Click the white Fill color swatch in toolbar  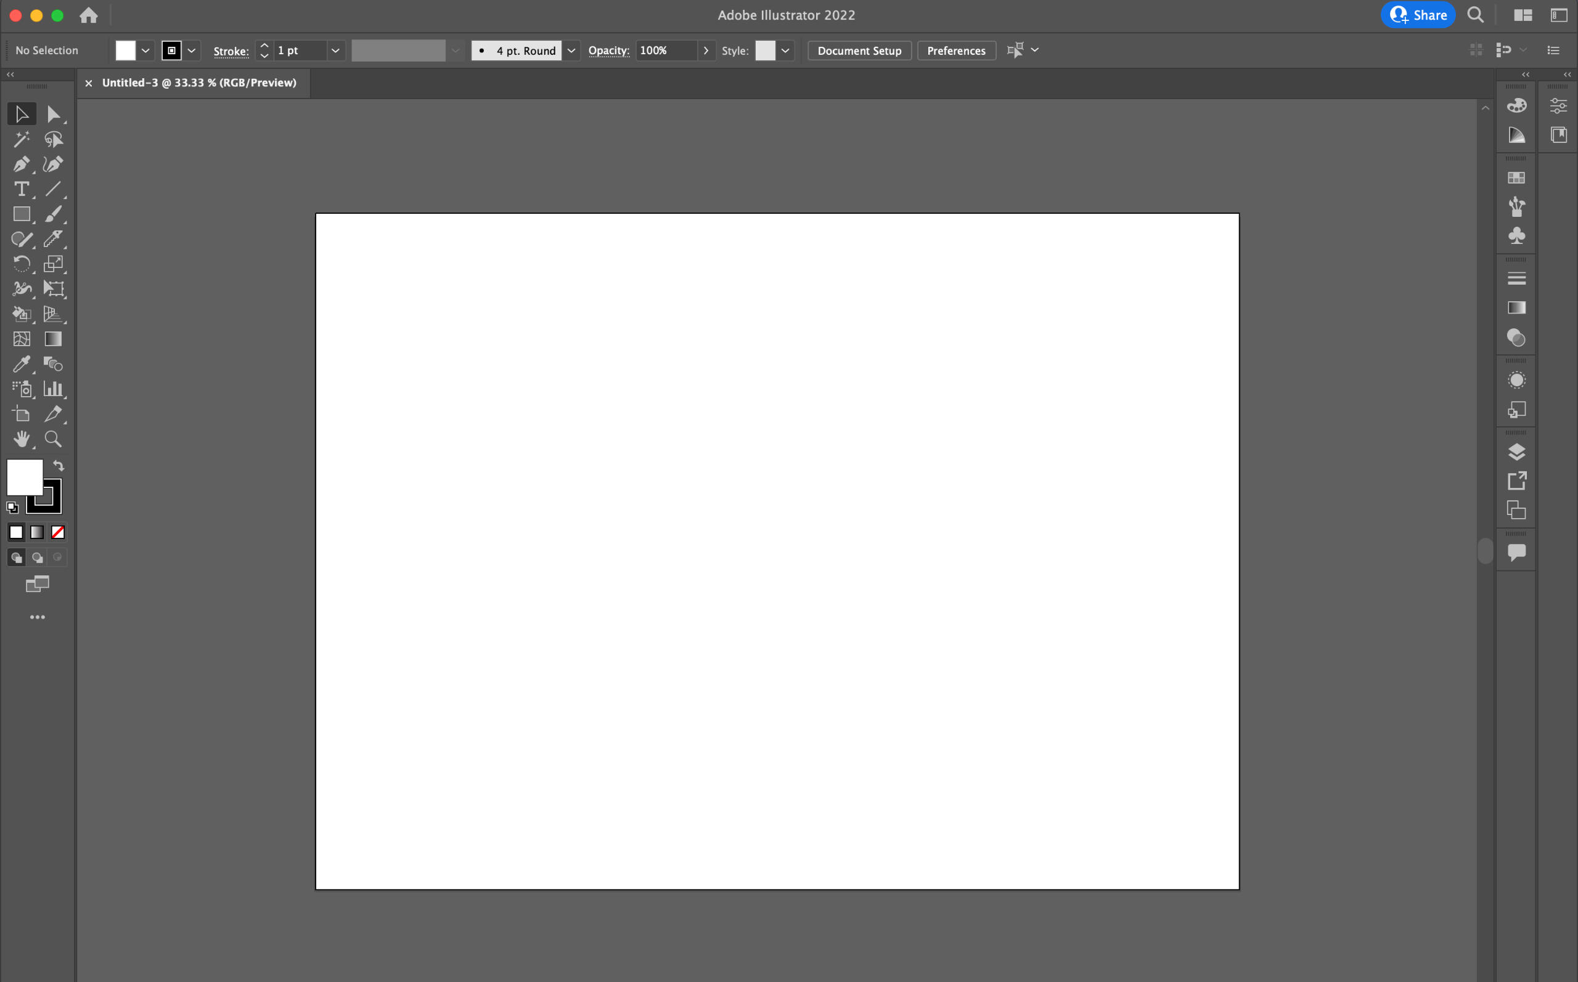pos(24,477)
